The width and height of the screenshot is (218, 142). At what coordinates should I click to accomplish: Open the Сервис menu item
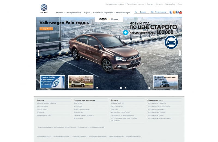(87, 12)
